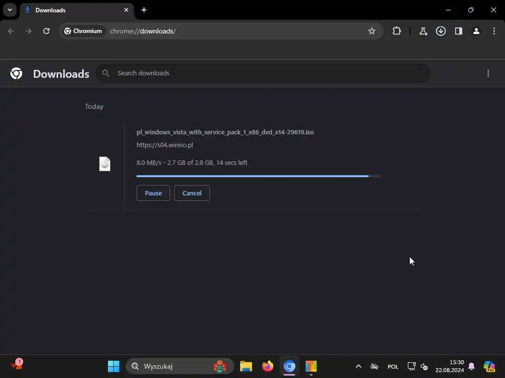Open the profile avatar menu

(x=476, y=31)
